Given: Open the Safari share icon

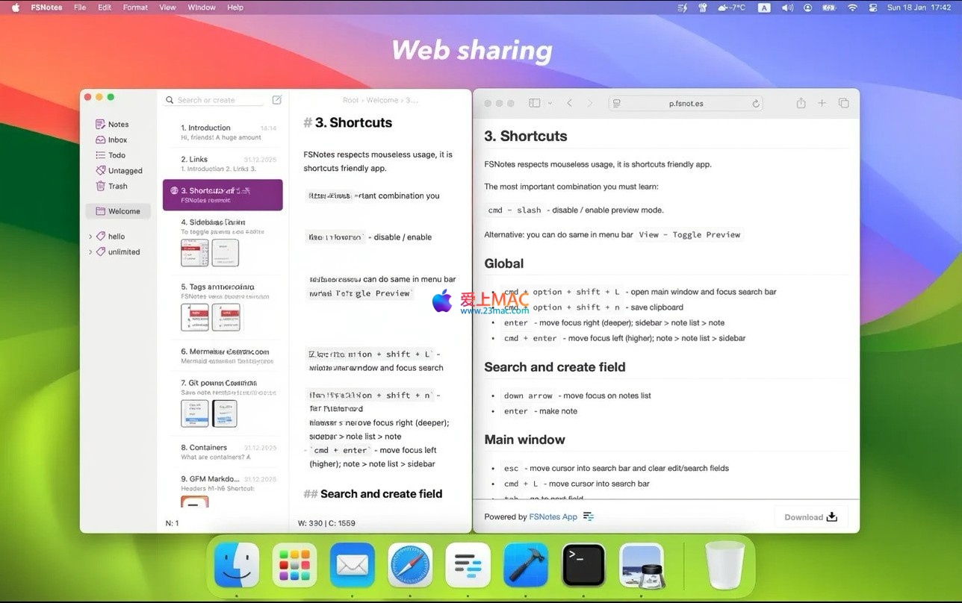Looking at the screenshot, I should tap(801, 103).
